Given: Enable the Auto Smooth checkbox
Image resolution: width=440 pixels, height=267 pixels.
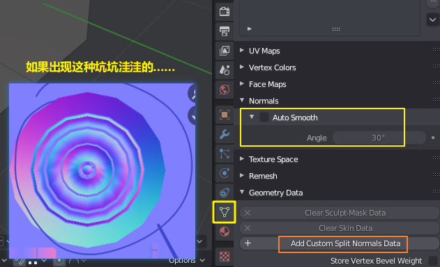Looking at the screenshot, I should [264, 117].
